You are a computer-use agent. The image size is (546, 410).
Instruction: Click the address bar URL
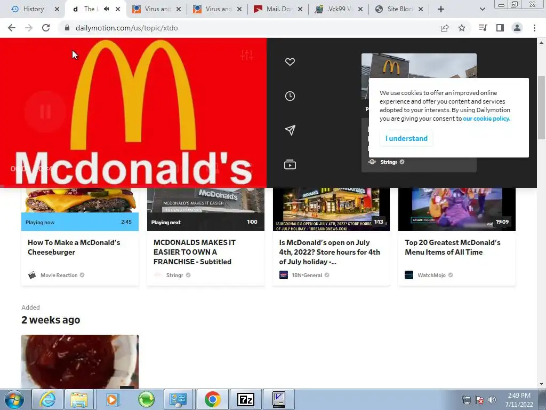click(127, 28)
